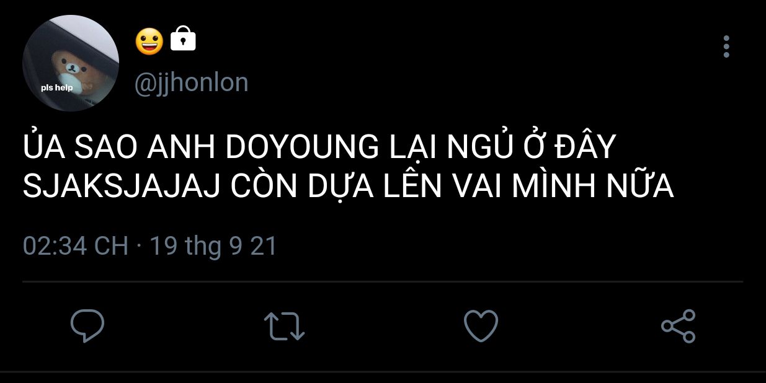Open the 02:34 CH timestamp

tap(75, 246)
